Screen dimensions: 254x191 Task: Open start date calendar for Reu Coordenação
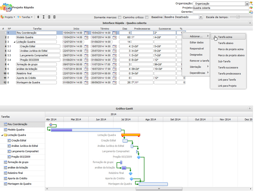[86, 33]
